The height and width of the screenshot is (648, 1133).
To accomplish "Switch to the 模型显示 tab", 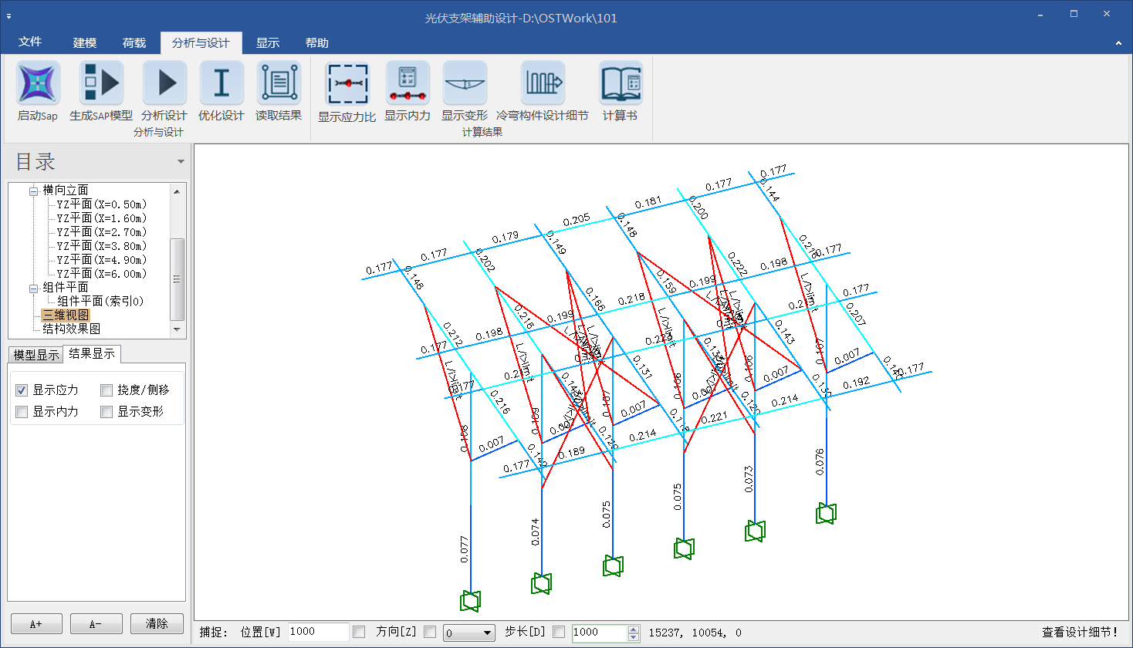I will pos(36,355).
